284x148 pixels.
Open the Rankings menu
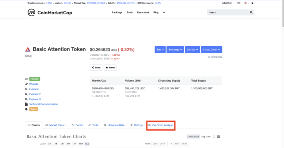117,12
